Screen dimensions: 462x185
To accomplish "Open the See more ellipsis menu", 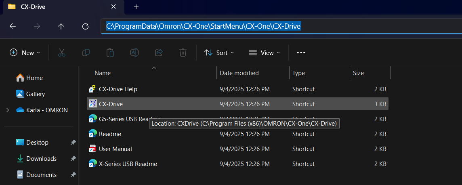I will click(x=301, y=53).
